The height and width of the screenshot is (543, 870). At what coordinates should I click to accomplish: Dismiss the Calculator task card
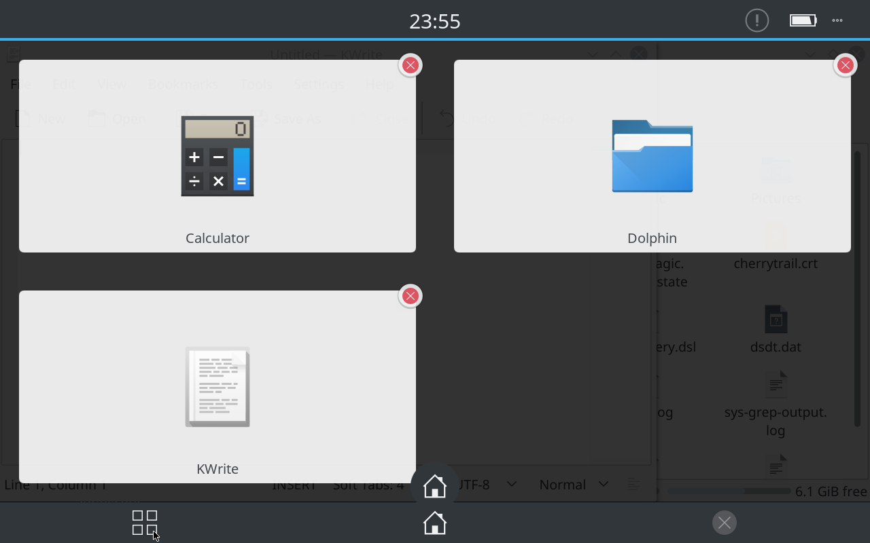pos(410,65)
